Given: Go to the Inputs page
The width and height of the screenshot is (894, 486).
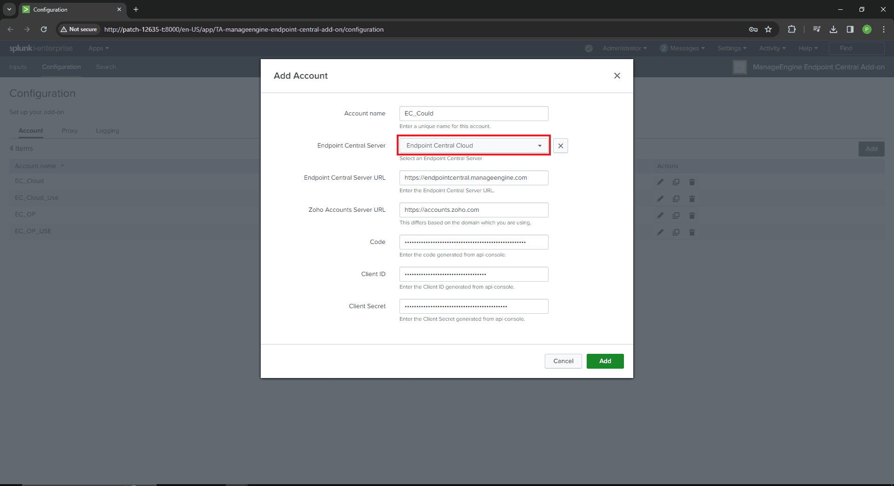Looking at the screenshot, I should click(x=18, y=67).
